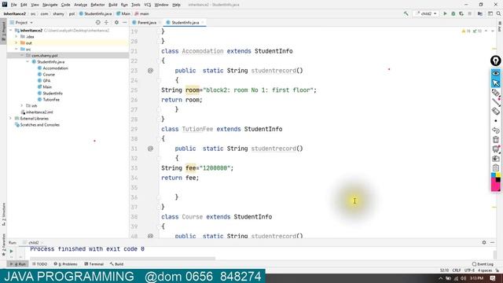Toggle the Structure tool window side tab
This screenshot has height=283, width=503.
click(3, 214)
